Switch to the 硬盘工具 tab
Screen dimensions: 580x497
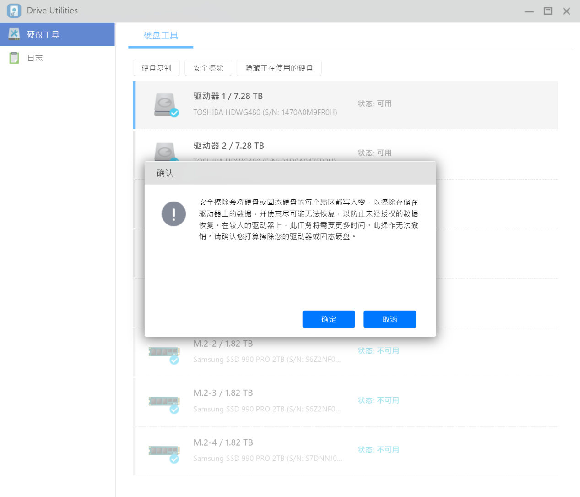(161, 36)
